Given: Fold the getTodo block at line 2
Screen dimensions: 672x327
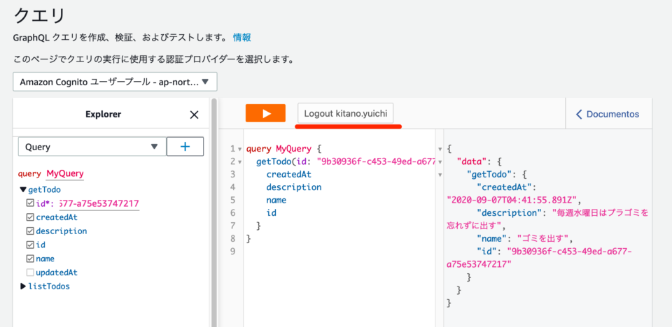Looking at the screenshot, I should (x=240, y=163).
